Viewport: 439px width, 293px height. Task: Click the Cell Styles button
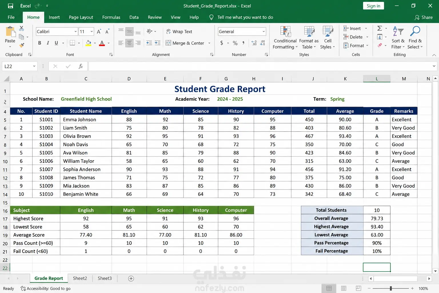coord(328,37)
